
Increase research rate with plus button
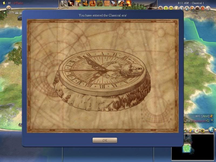pyautogui.click(x=17, y=13)
